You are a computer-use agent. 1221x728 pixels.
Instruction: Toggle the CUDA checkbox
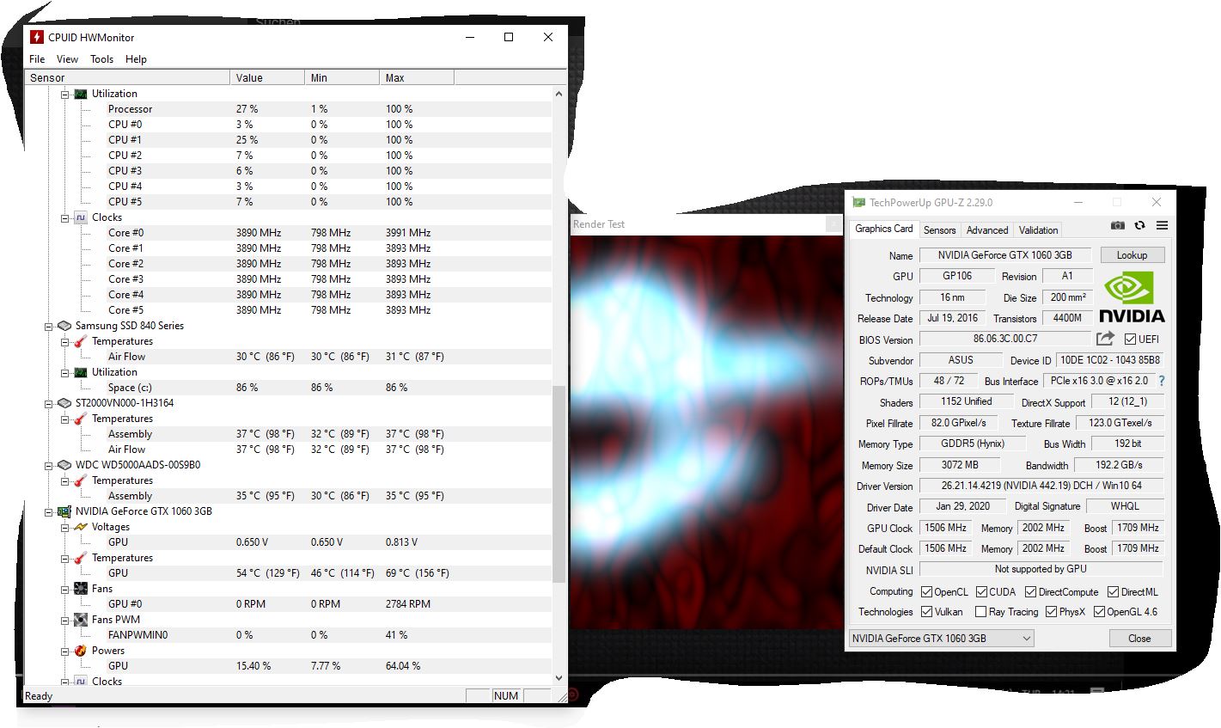[x=981, y=592]
